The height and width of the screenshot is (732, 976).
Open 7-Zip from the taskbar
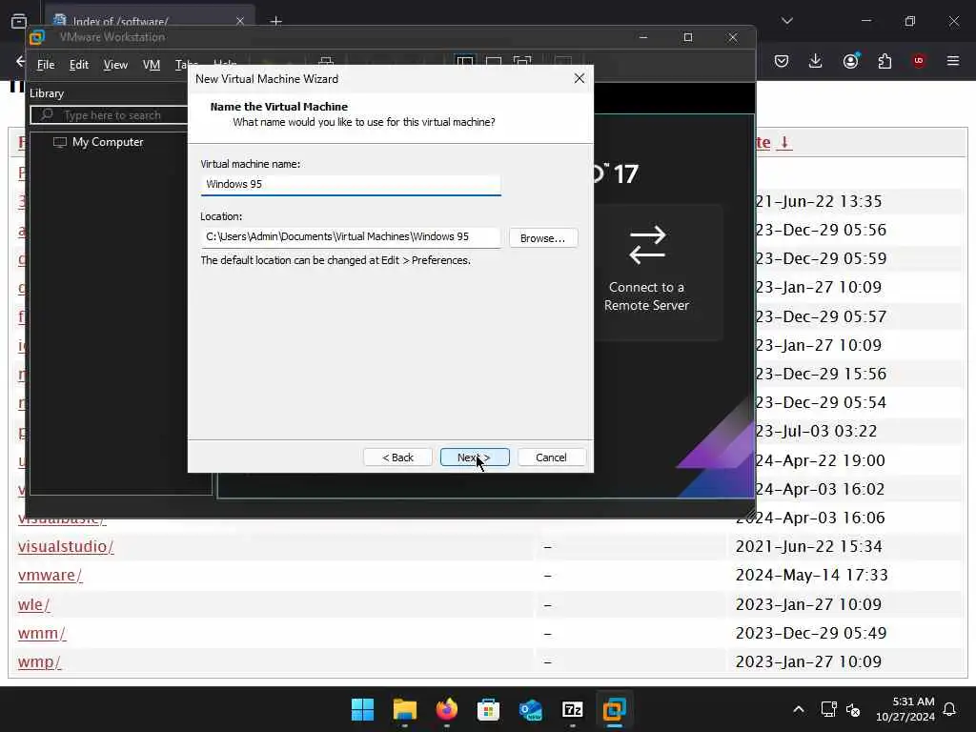point(572,709)
